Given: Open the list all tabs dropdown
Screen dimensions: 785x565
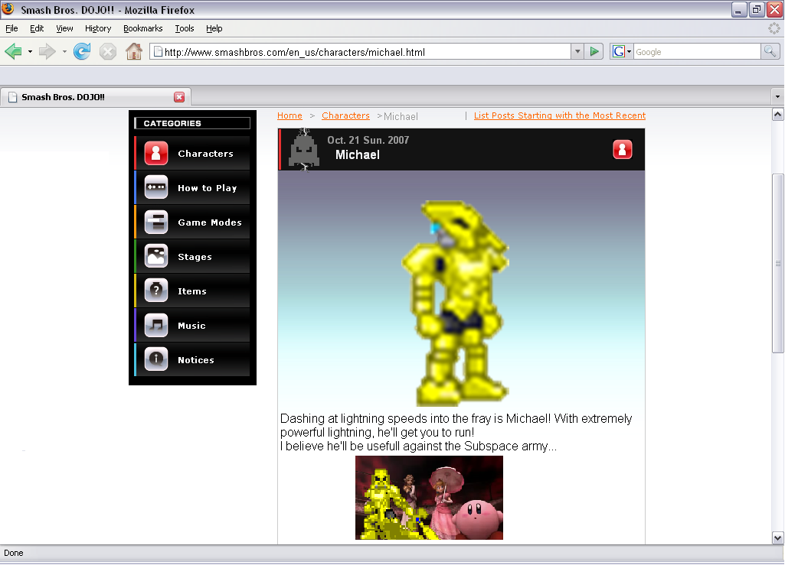Looking at the screenshot, I should pyautogui.click(x=777, y=96).
